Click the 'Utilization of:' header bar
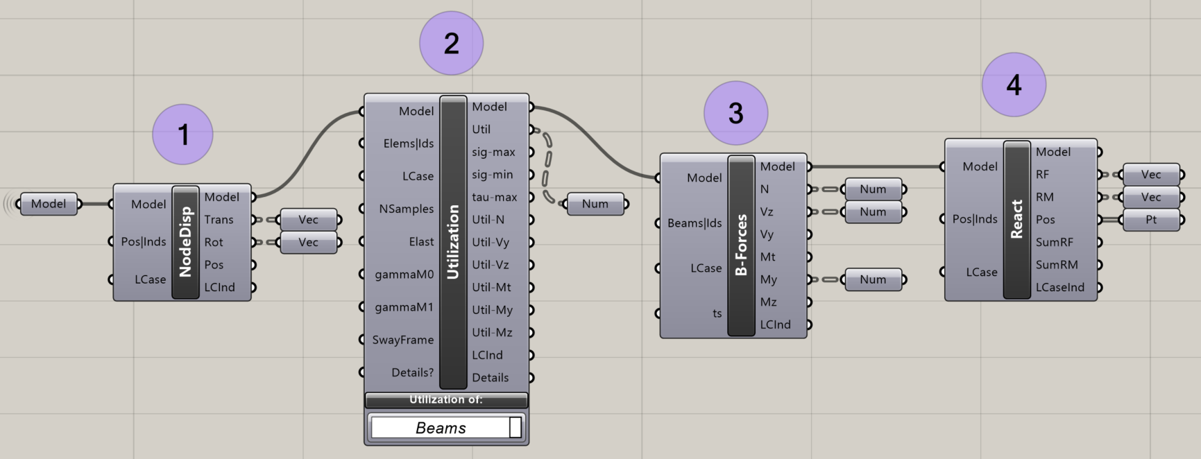 446,400
